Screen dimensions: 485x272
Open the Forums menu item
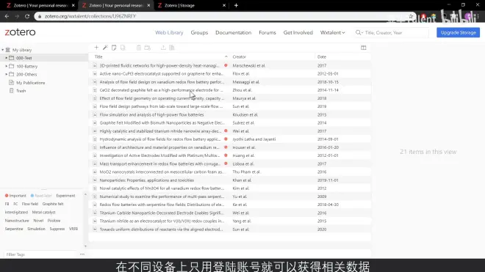267,32
